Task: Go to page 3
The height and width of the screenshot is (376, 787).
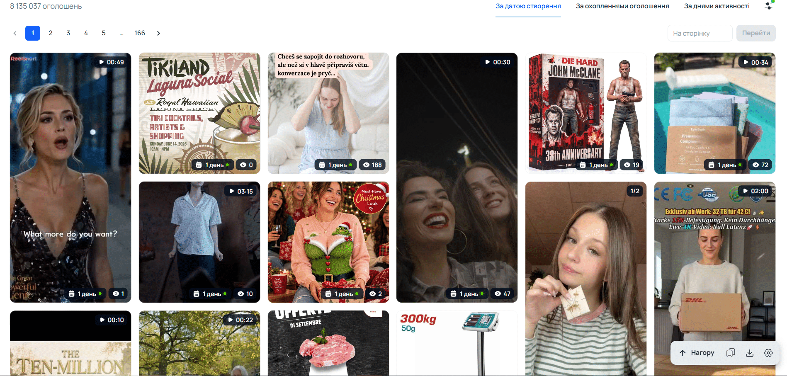Action: [x=68, y=33]
